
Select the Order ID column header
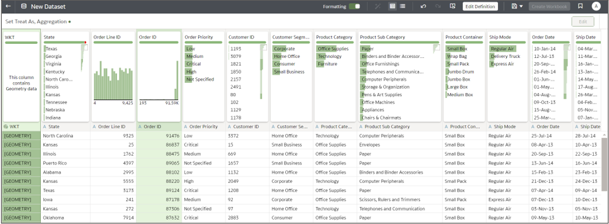(159, 127)
